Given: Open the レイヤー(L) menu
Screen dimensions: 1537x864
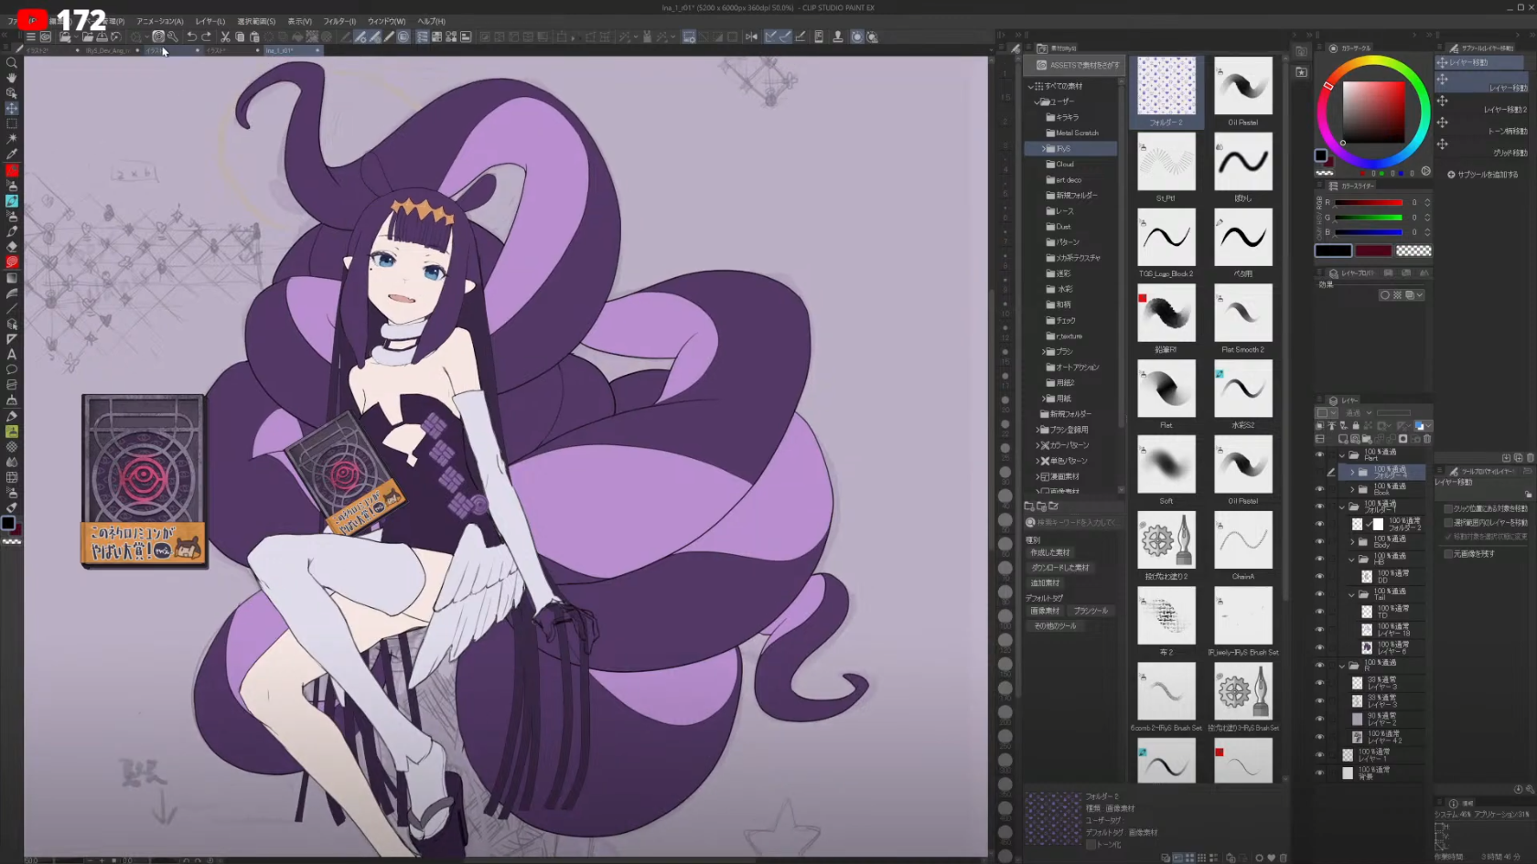Looking at the screenshot, I should tap(210, 21).
